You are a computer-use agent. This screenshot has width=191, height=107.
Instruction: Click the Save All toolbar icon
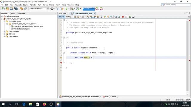tap(16, 9)
